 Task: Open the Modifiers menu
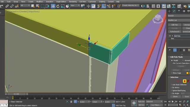click(39, 2)
